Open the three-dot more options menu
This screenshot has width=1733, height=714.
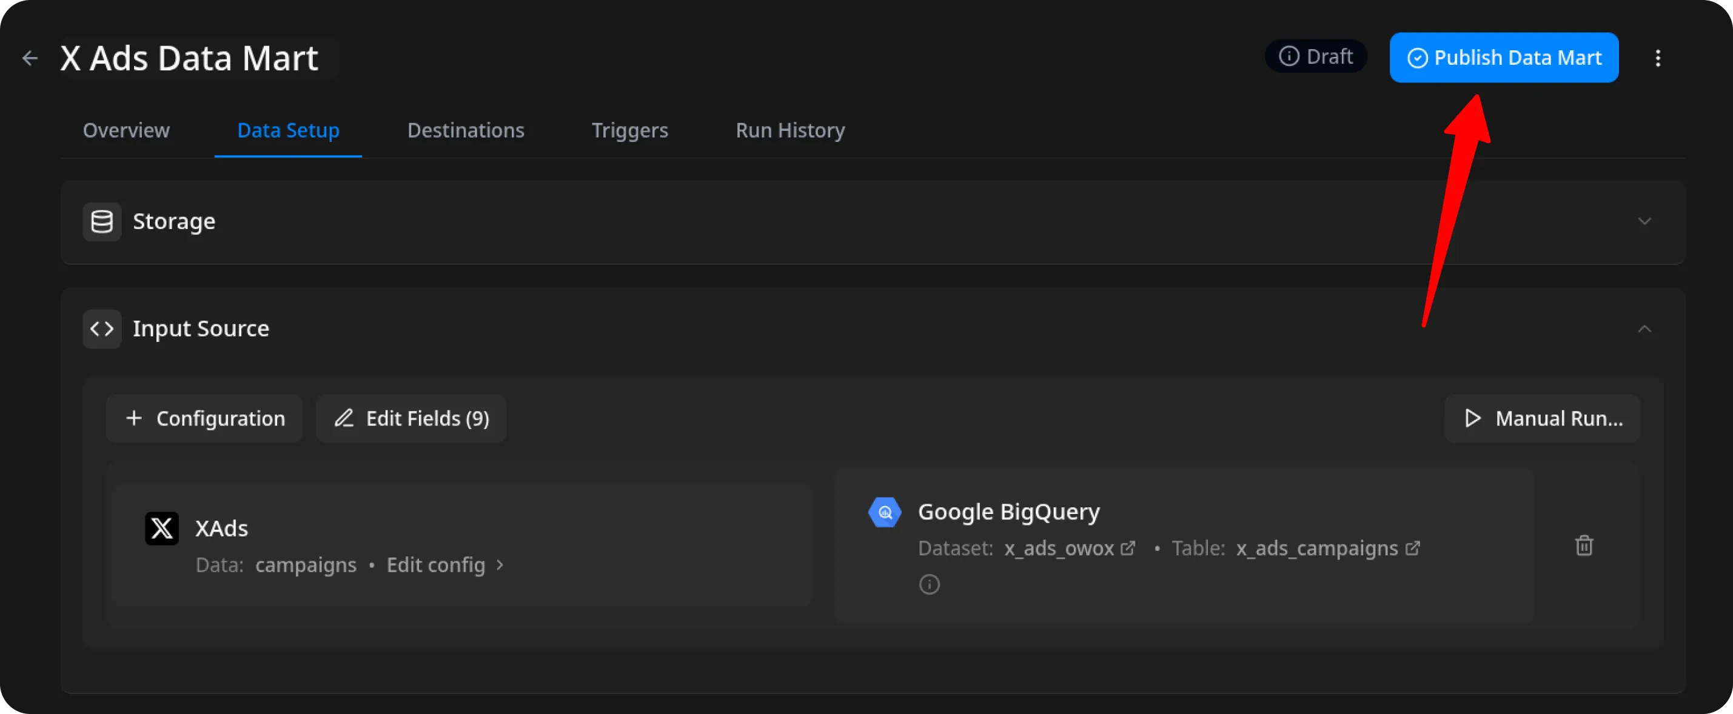[1658, 59]
